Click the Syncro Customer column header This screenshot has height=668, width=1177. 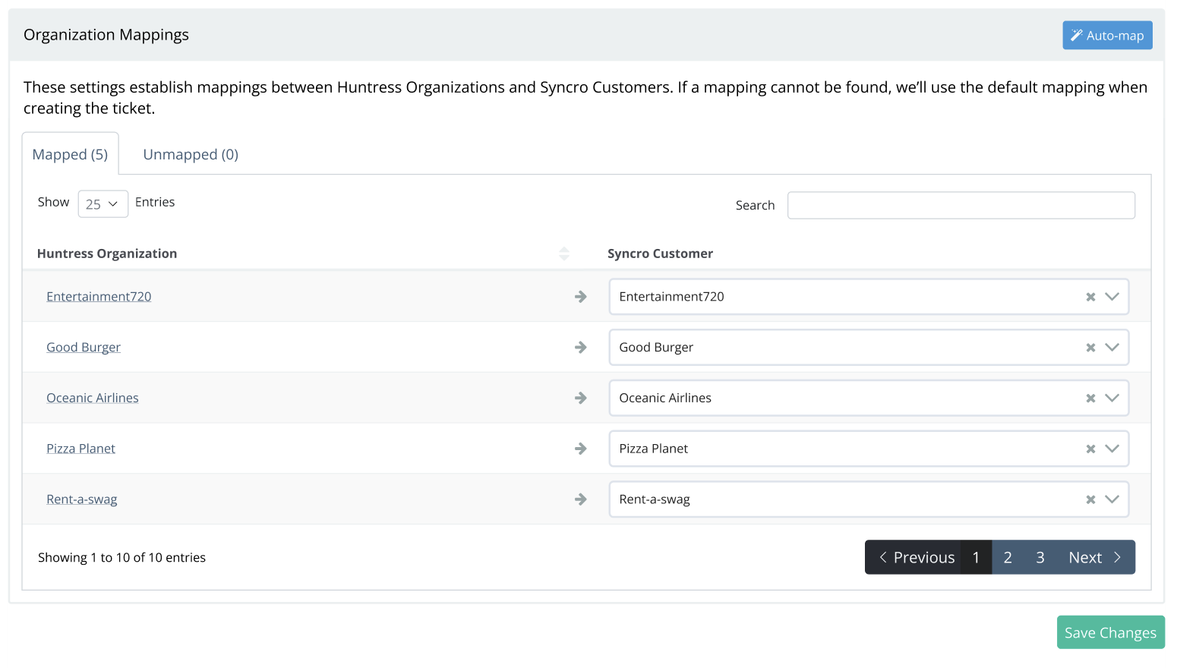[660, 254]
